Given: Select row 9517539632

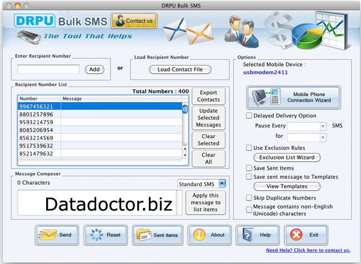Looking at the screenshot, I should pyautogui.click(x=100, y=145).
